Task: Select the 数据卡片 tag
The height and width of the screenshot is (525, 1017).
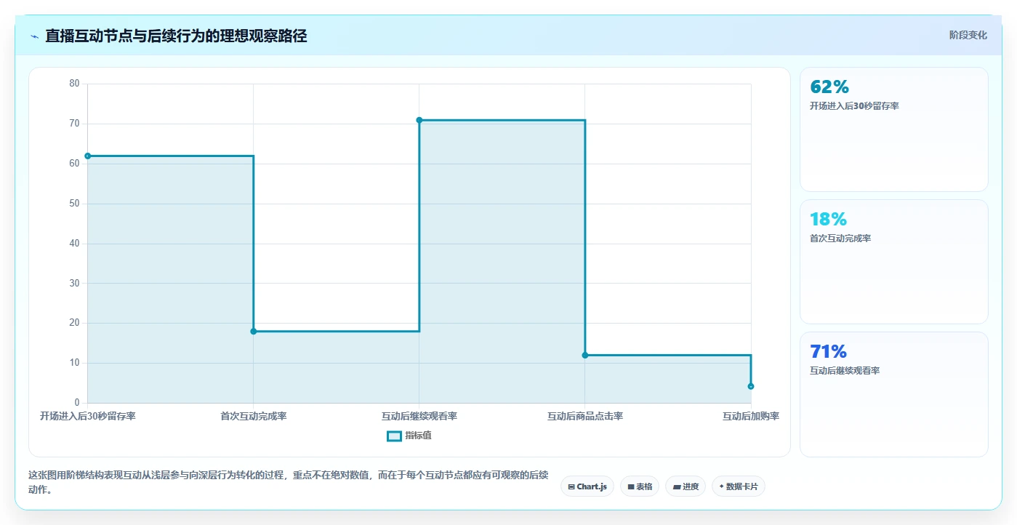Action: [x=739, y=486]
